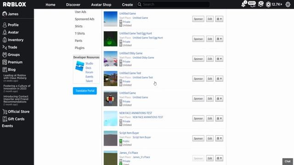Click Edit for James_5's Place
294x165 pixels.
(210, 158)
